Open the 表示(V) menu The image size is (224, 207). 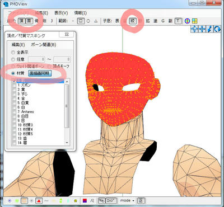61,13
